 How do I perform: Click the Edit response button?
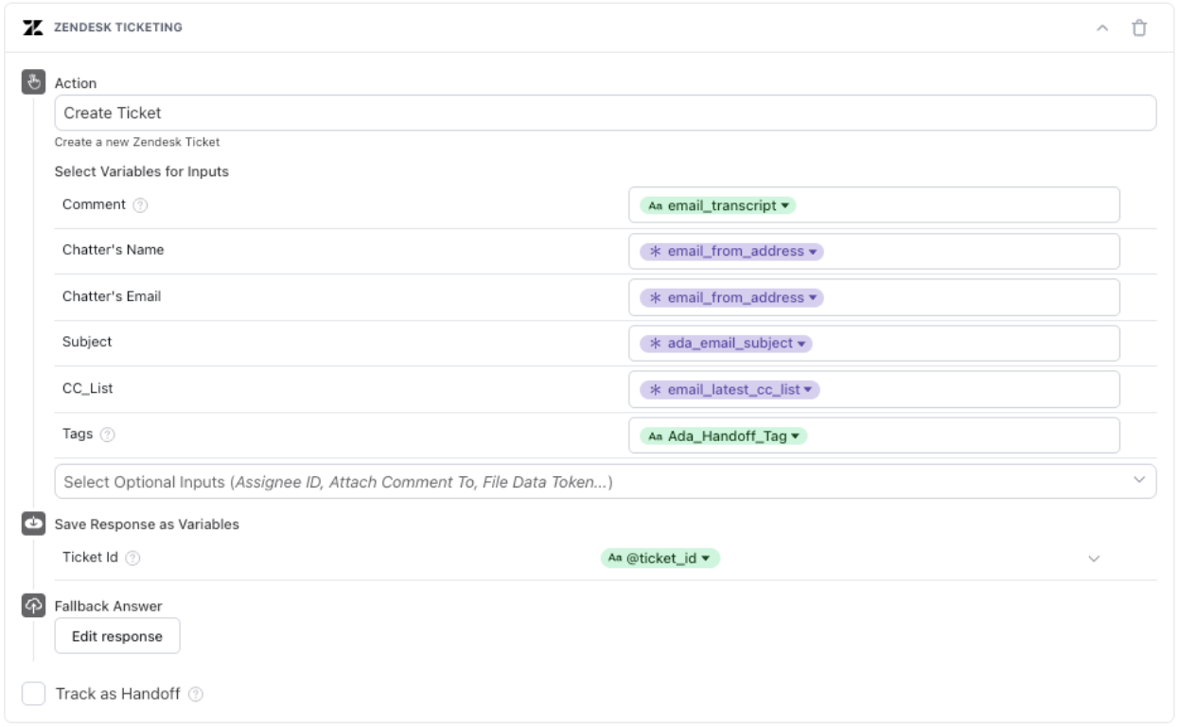click(x=117, y=636)
